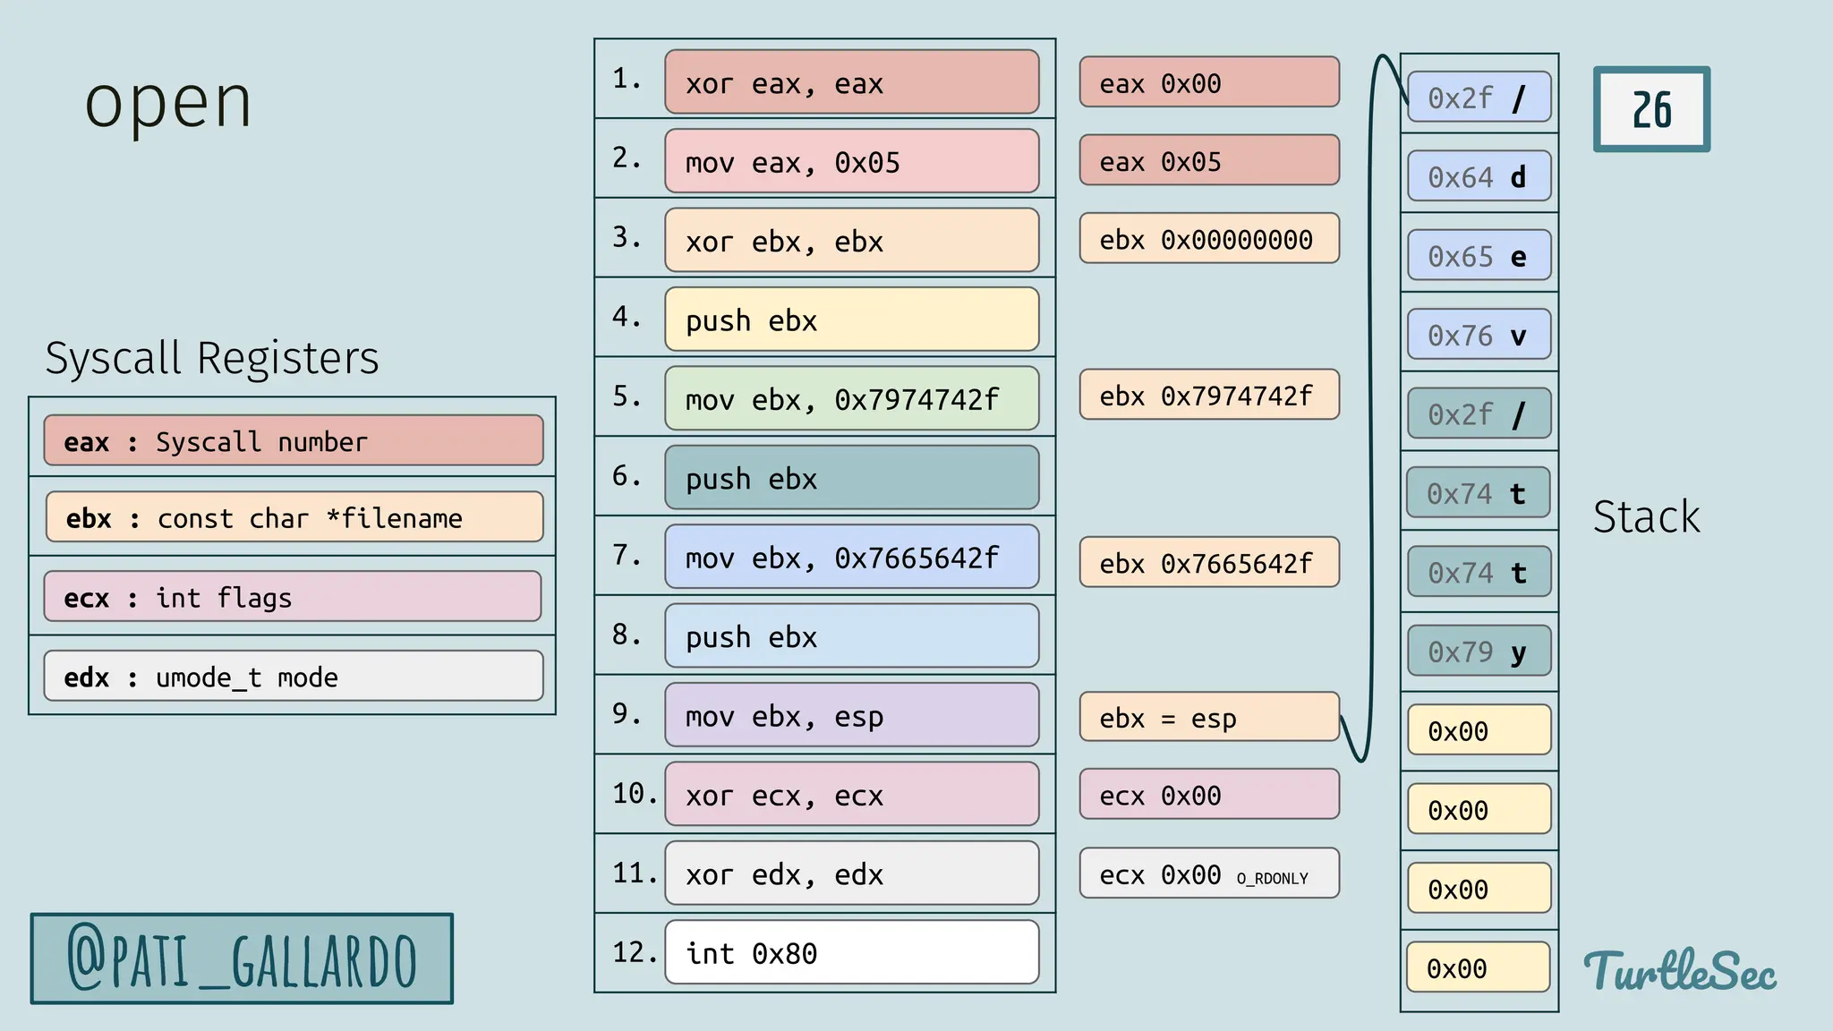Viewport: 1833px width, 1031px height.
Task: Click the 'ebx 0x7665642f' value box
Action: click(1208, 562)
